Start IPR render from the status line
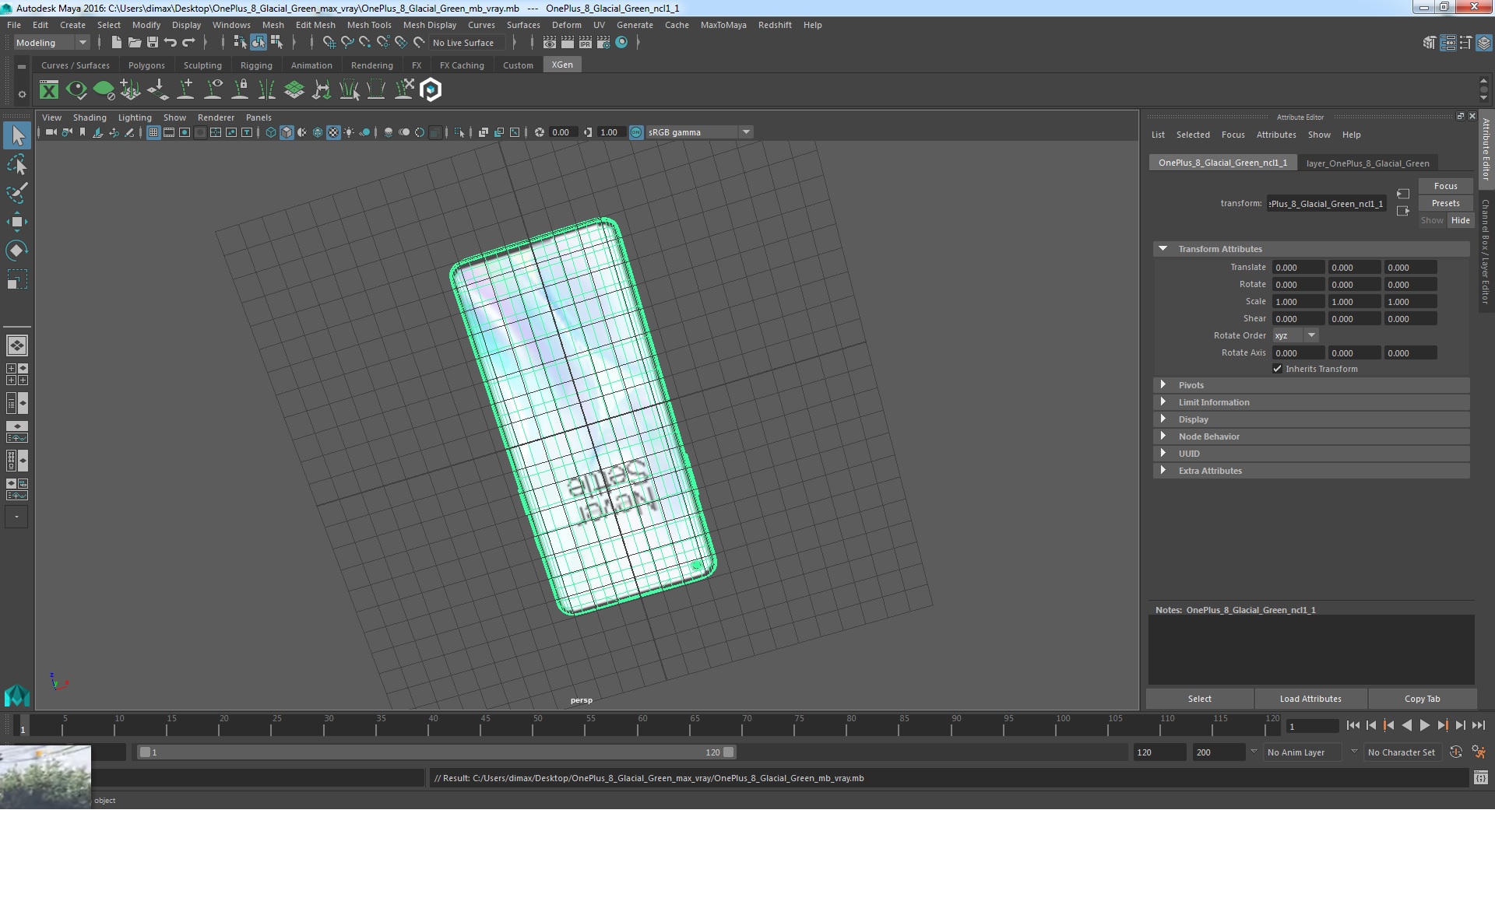The height and width of the screenshot is (901, 1495). [x=586, y=43]
